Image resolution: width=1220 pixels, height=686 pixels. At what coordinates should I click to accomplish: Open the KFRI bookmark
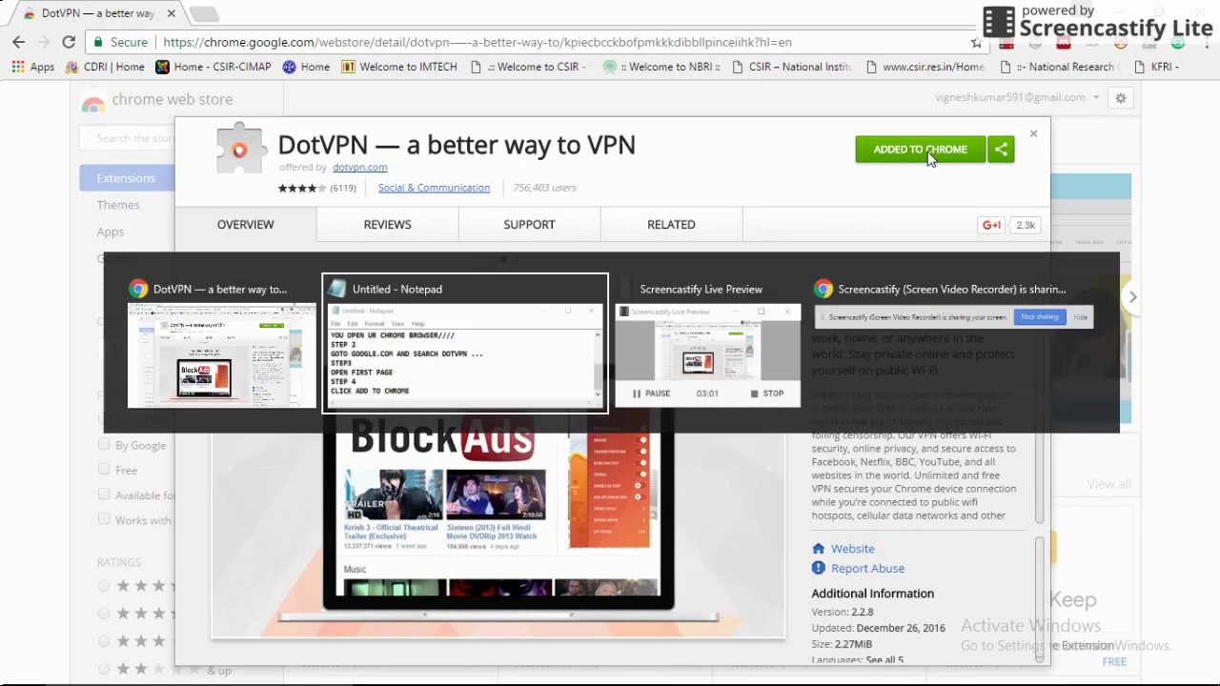[1157, 67]
